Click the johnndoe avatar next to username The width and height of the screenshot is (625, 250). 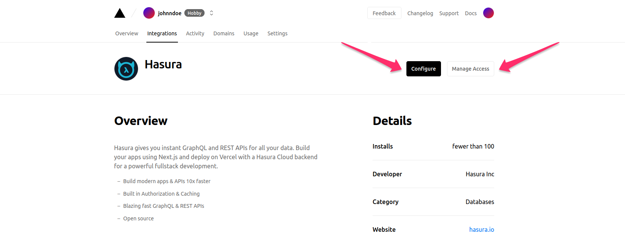[x=149, y=13]
